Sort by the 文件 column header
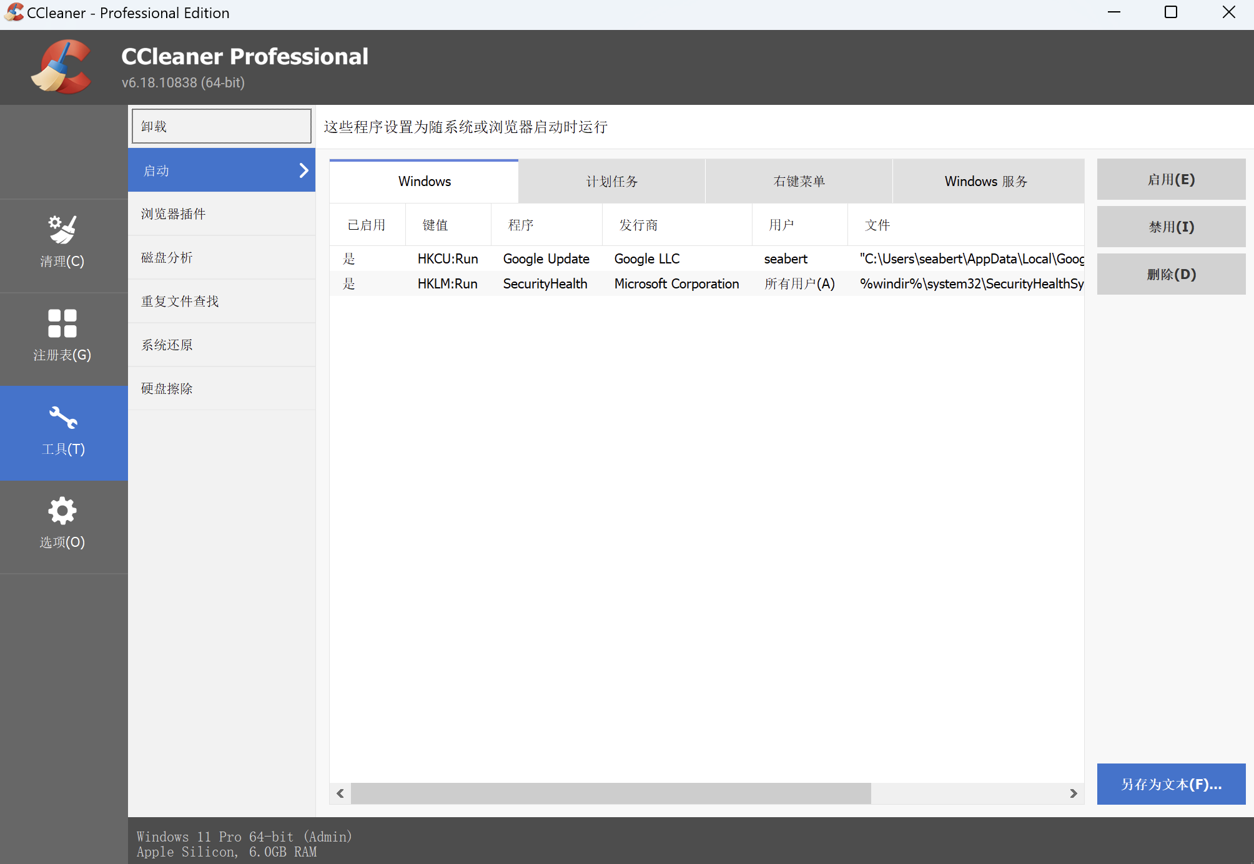This screenshot has height=864, width=1254. click(x=966, y=225)
